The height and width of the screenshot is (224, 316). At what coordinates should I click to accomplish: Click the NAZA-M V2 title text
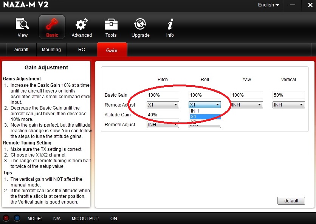[x=26, y=5]
